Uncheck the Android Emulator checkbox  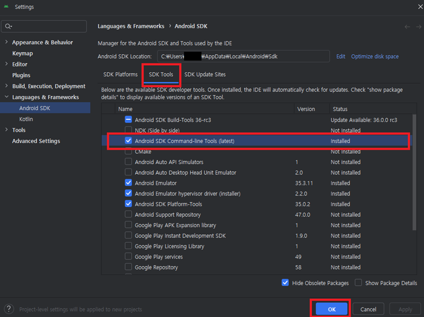point(128,183)
